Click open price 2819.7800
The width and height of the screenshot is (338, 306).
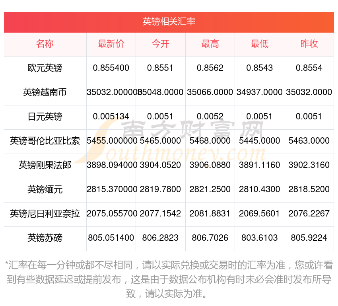[x=160, y=189]
